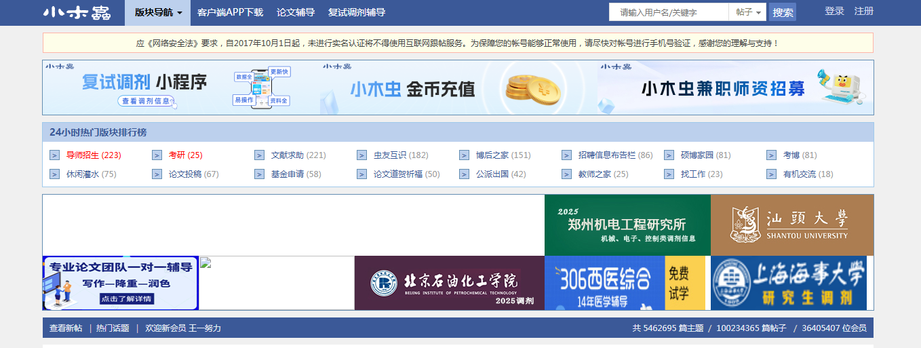Open the 郑州机电工程研究所 ad
Screen dimensions: 921x348
pyautogui.click(x=627, y=225)
